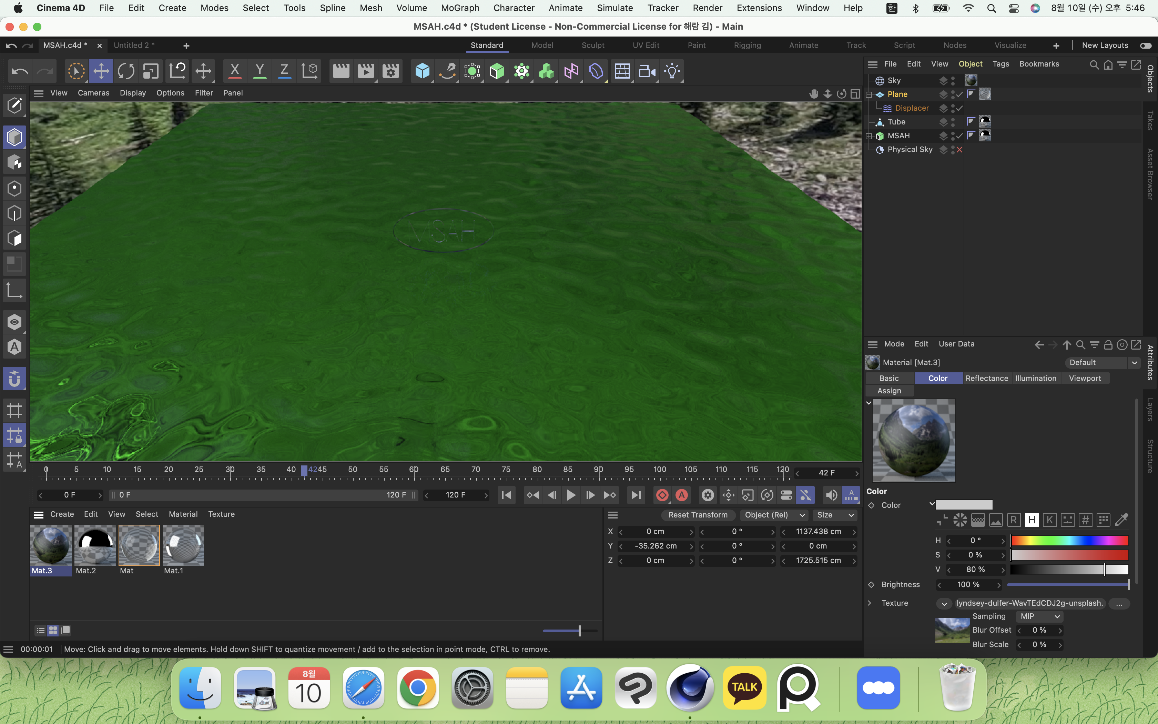This screenshot has width=1158, height=724.
Task: Open the Sampling MIP dropdown
Action: (x=1039, y=616)
